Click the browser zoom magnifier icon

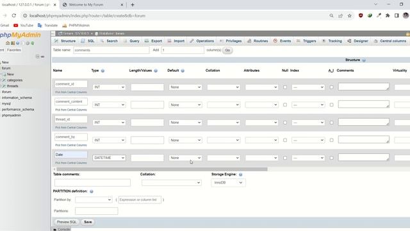332,15
